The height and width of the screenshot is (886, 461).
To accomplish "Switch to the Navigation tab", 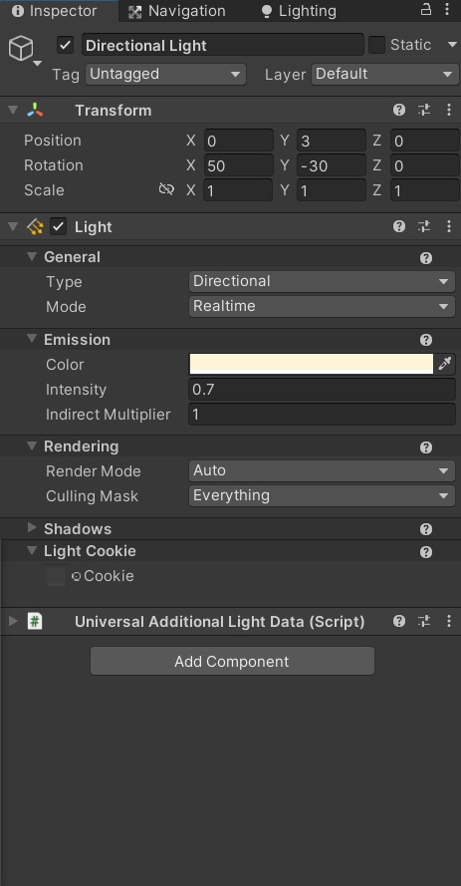I will pyautogui.click(x=176, y=11).
